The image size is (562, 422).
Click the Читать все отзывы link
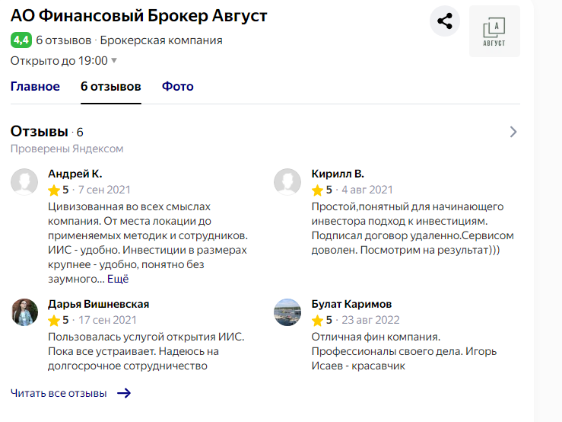pyautogui.click(x=59, y=393)
